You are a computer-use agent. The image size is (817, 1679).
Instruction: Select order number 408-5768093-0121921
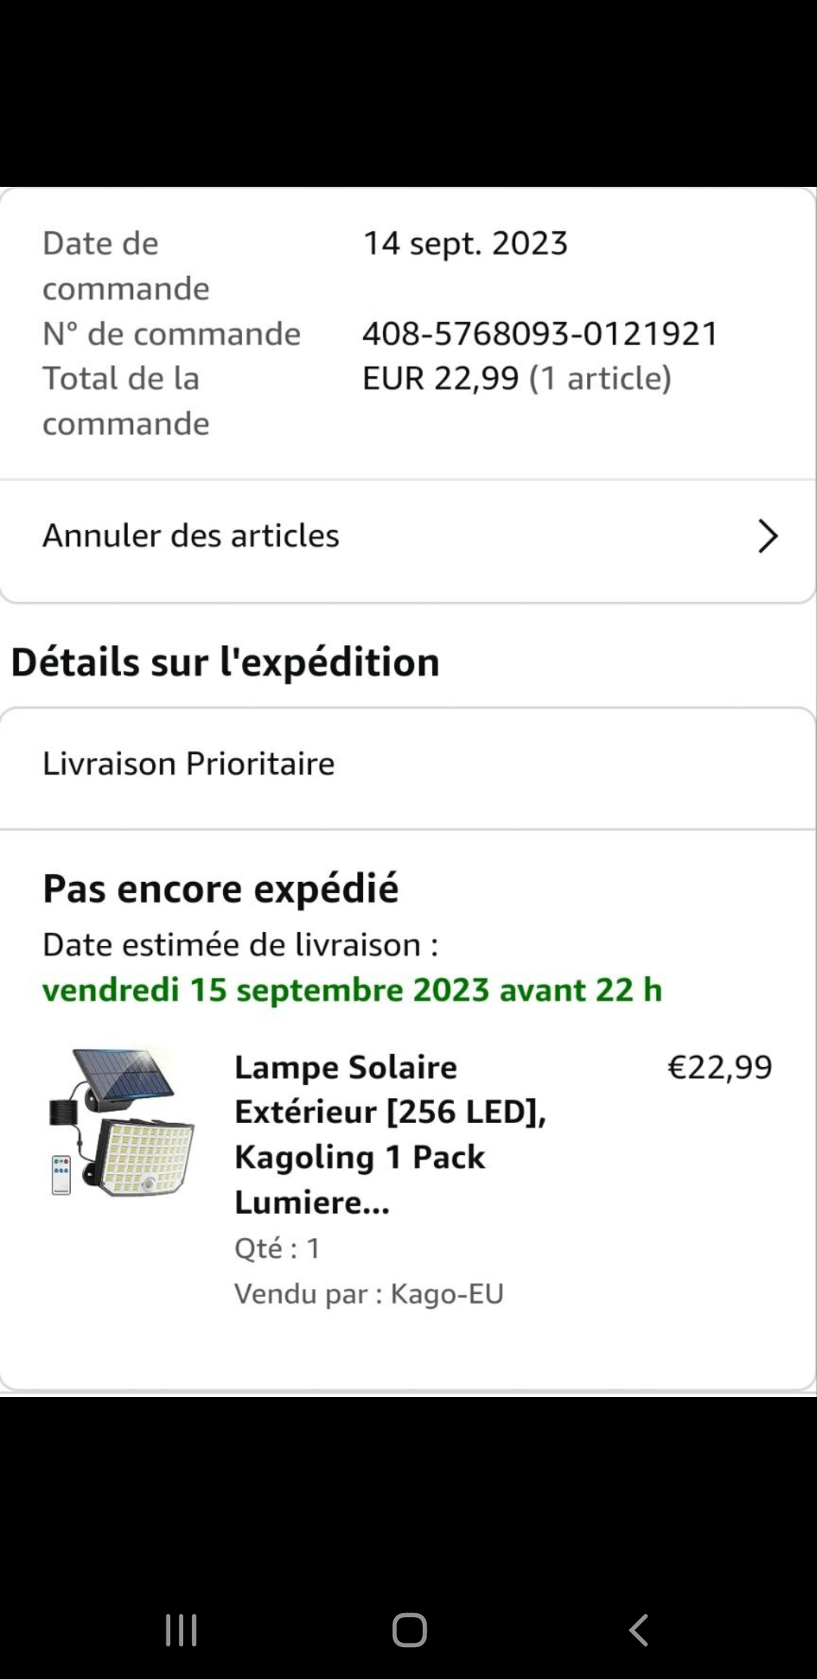(540, 334)
